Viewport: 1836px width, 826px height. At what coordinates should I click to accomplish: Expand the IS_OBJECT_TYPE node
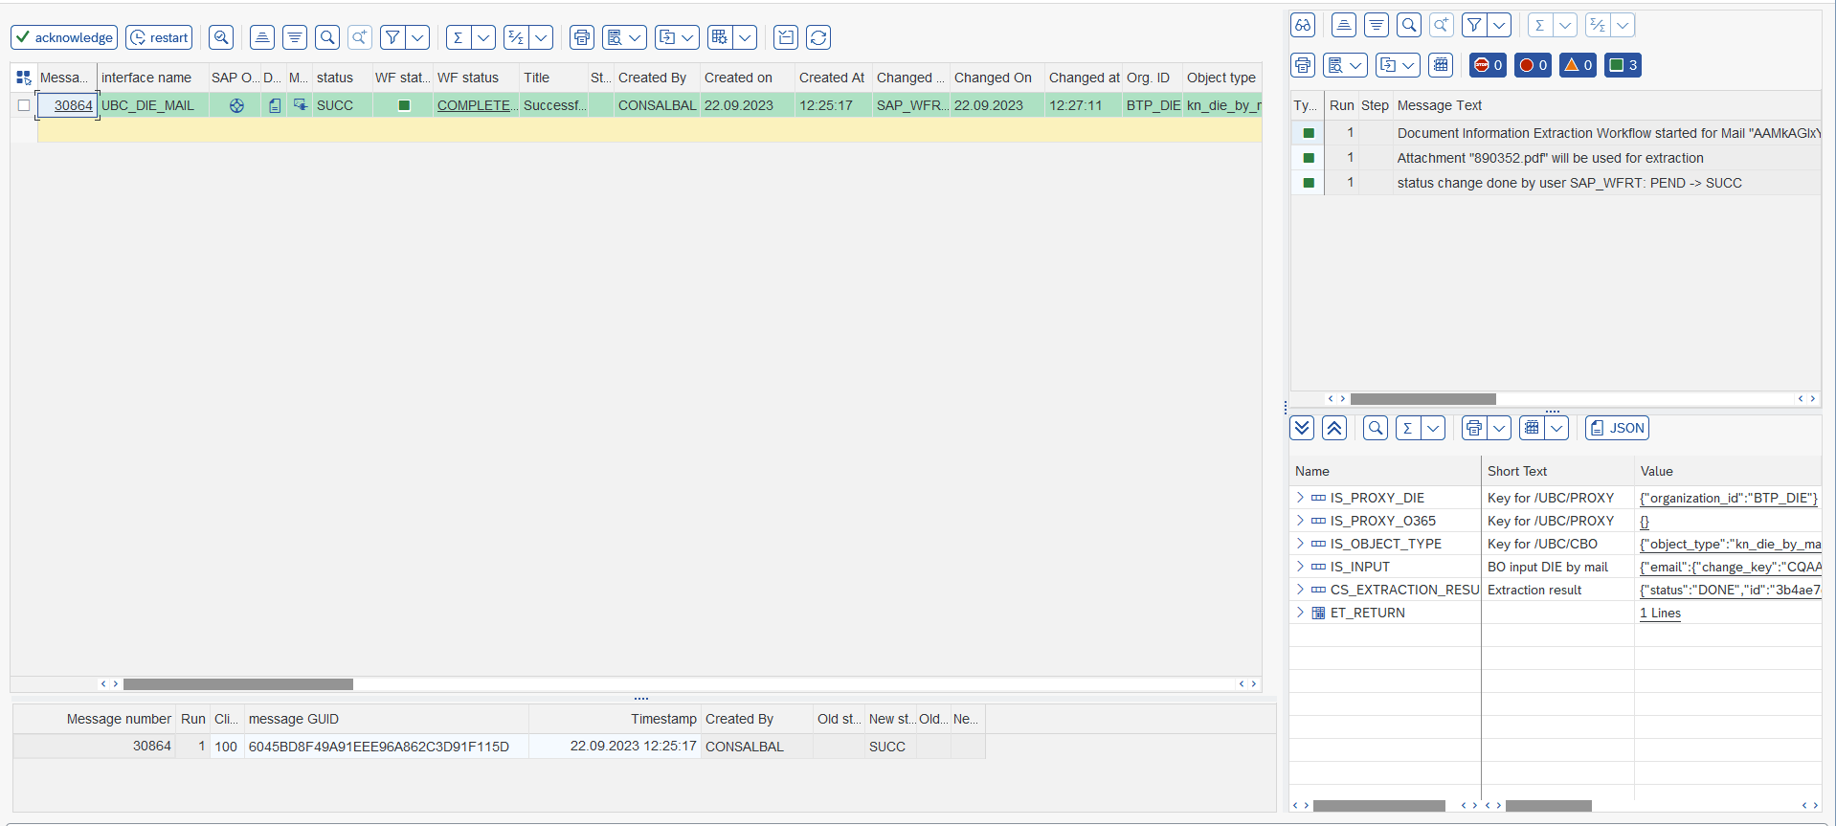pos(1300,544)
